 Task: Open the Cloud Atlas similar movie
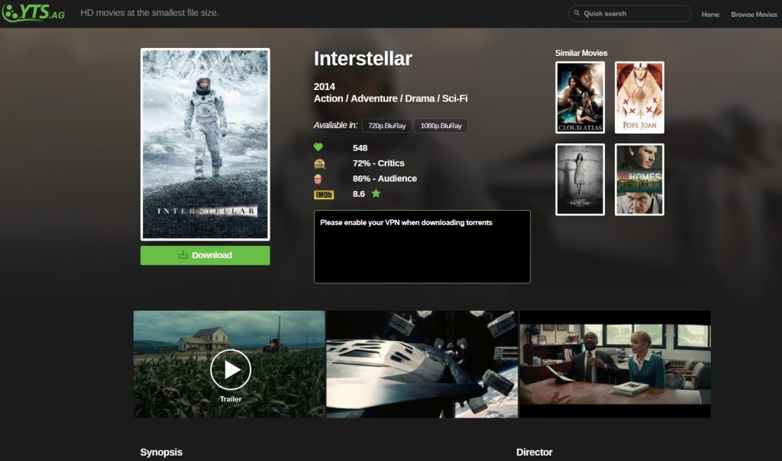pos(580,97)
